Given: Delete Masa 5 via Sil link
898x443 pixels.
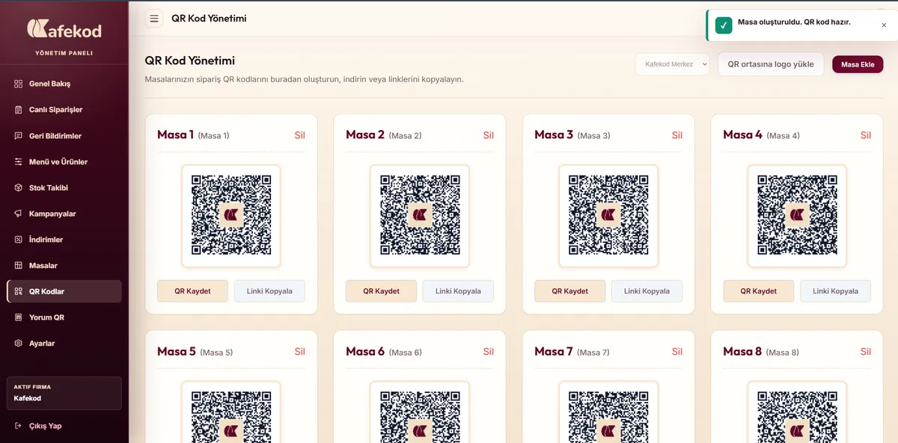Looking at the screenshot, I should pos(299,352).
